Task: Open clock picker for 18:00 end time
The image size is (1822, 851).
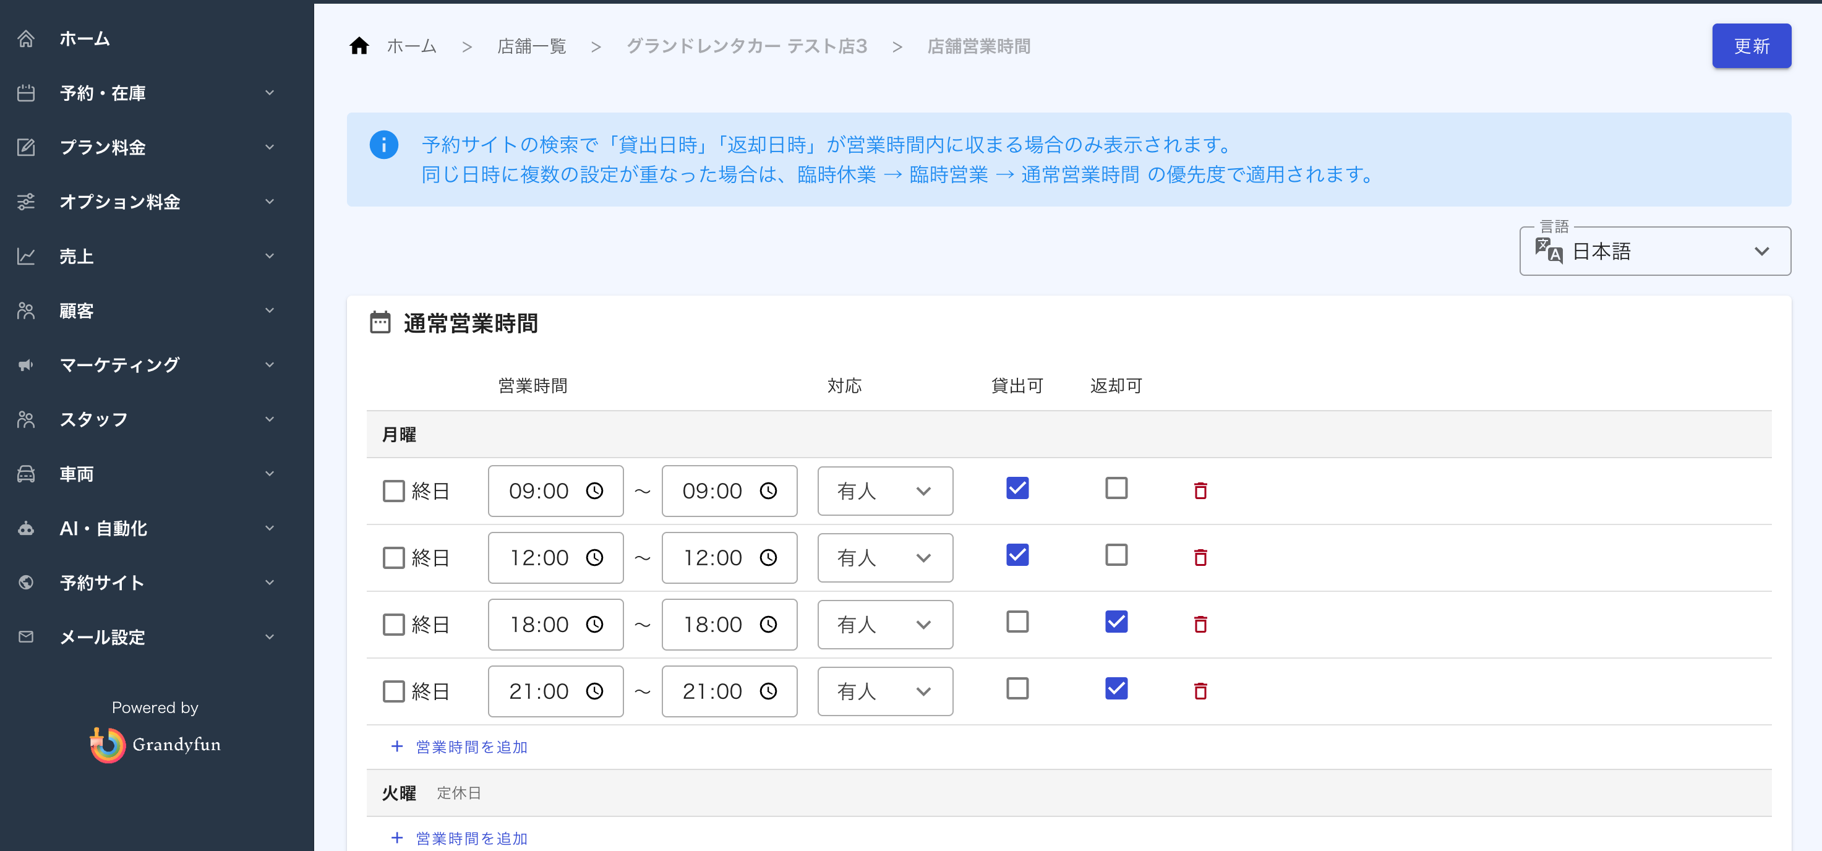Action: pyautogui.click(x=768, y=624)
